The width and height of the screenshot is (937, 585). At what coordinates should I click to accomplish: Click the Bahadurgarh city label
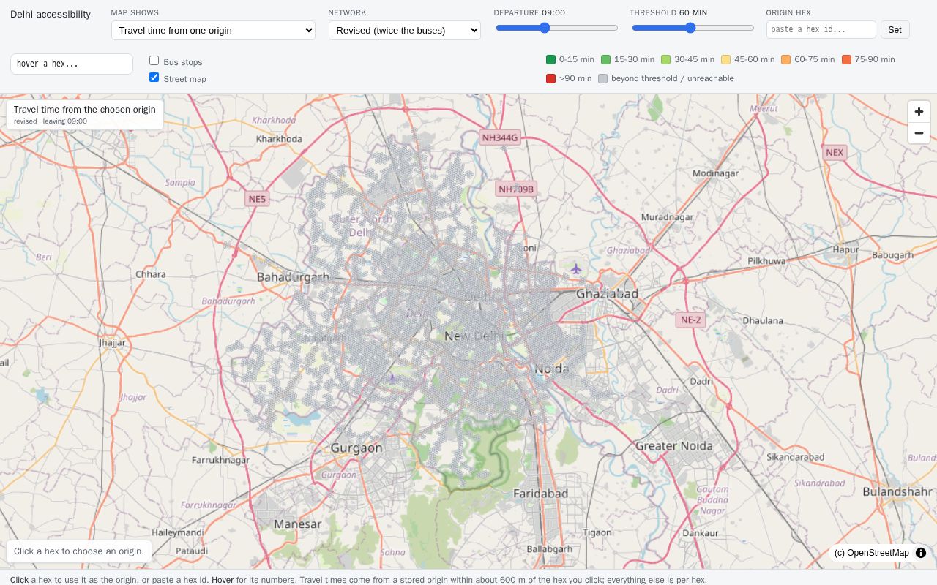pyautogui.click(x=293, y=277)
